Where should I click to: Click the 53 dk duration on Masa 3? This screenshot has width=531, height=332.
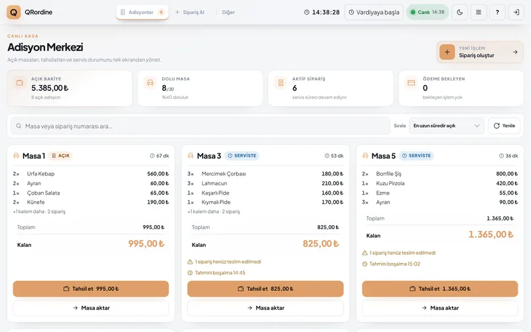point(334,156)
